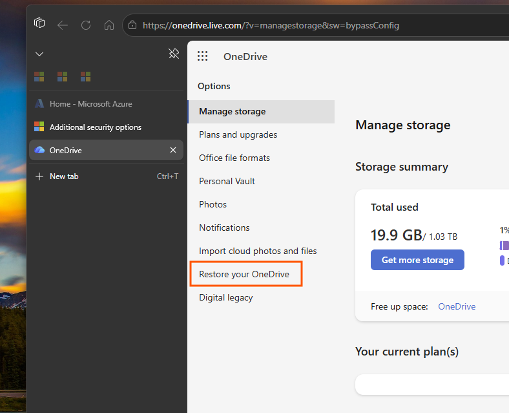Image resolution: width=509 pixels, height=413 pixels.
Task: Click the plus icon for new tab
Action: point(39,176)
